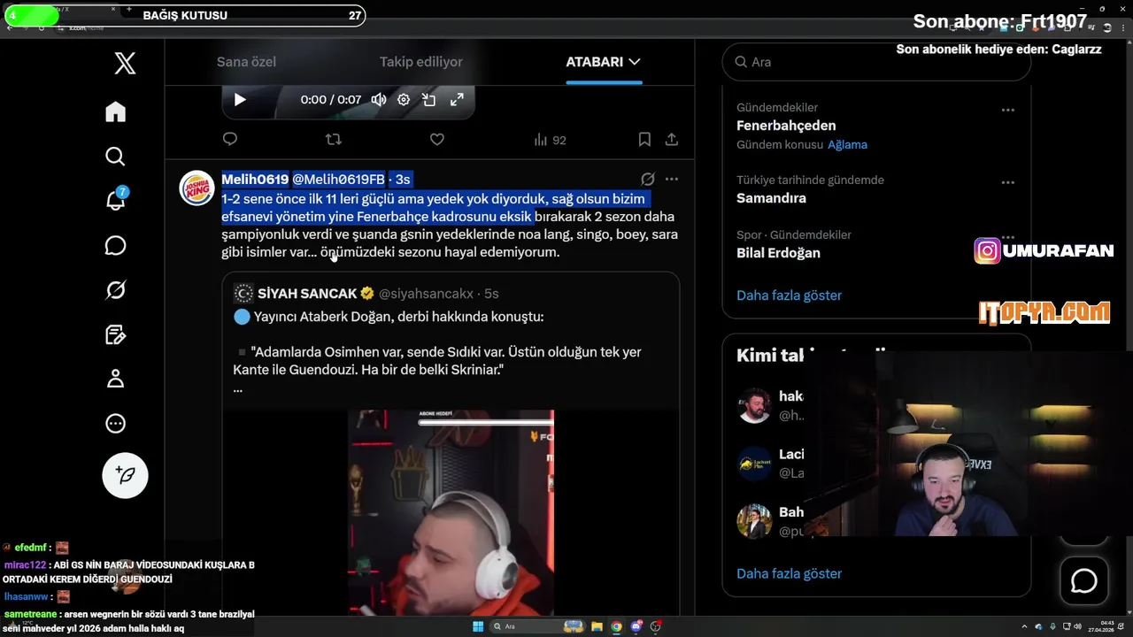1133x637 pixels.
Task: Open more options for Samandıra trend
Action: point(1007,183)
